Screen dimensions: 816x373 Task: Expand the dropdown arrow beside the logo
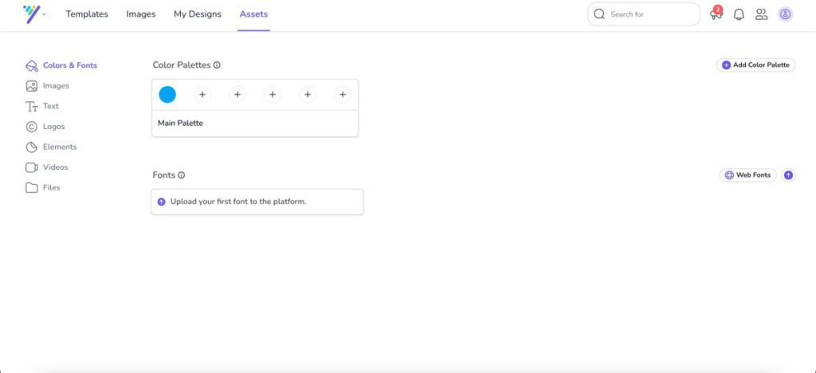45,14
